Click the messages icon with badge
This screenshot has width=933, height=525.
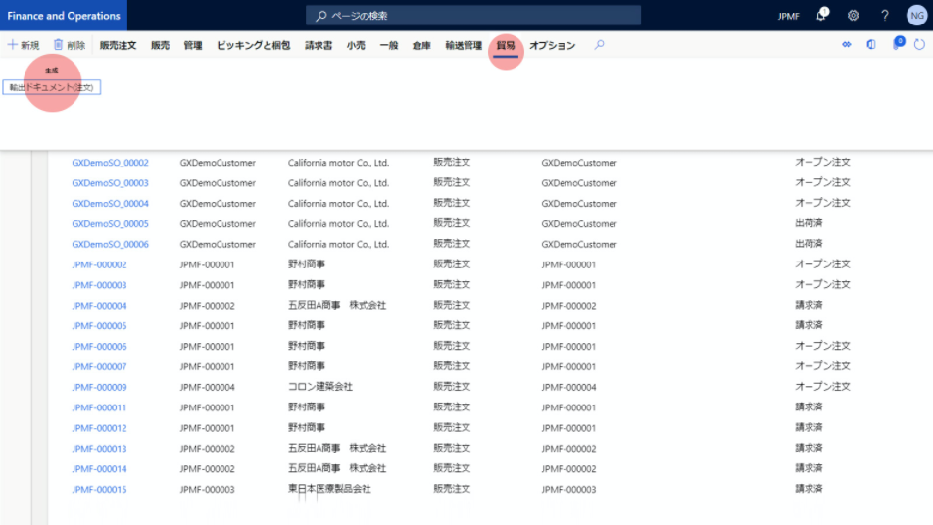pos(898,43)
